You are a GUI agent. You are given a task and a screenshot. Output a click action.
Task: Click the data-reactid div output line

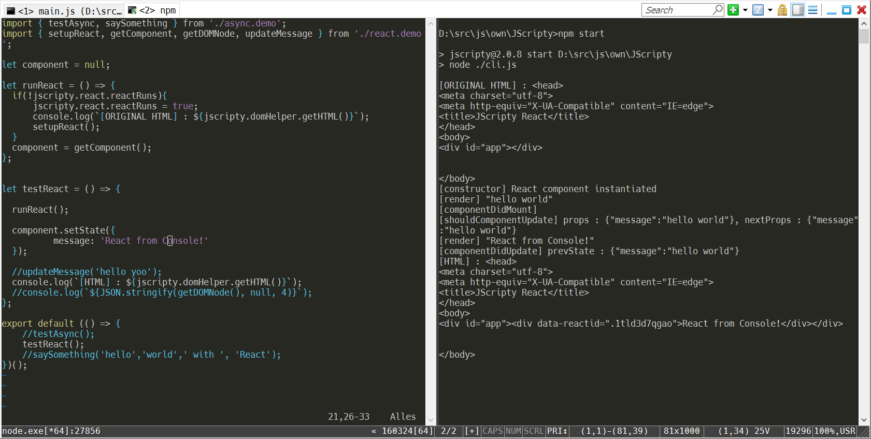(641, 324)
